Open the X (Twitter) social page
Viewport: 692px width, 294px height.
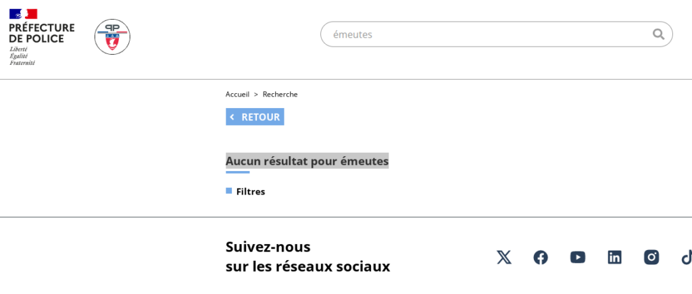click(x=503, y=257)
